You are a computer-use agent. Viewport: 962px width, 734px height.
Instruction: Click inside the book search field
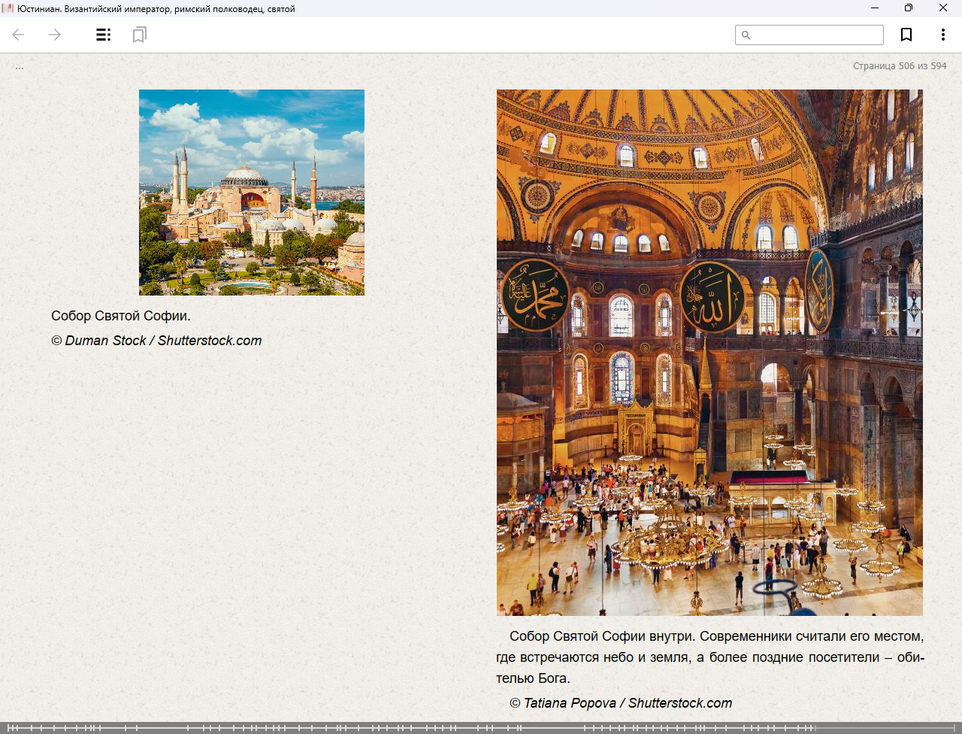pyautogui.click(x=815, y=35)
